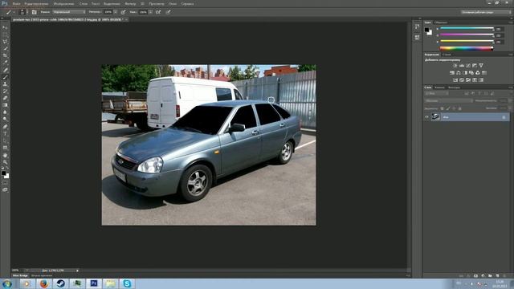The image size is (514, 289).
Task: Toggle pressure for size in options bar
Action: tap(168, 12)
